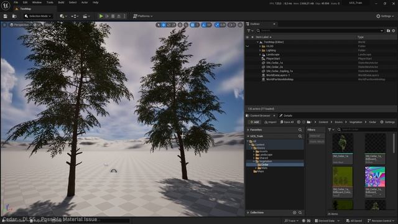398x224 pixels.
Task: Open the Platforms dropdown
Action: point(143,16)
